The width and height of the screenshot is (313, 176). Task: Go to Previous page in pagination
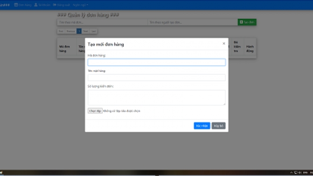(x=71, y=31)
